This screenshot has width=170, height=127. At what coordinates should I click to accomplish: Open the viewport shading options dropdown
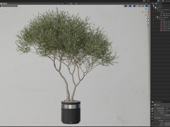click(147, 6)
